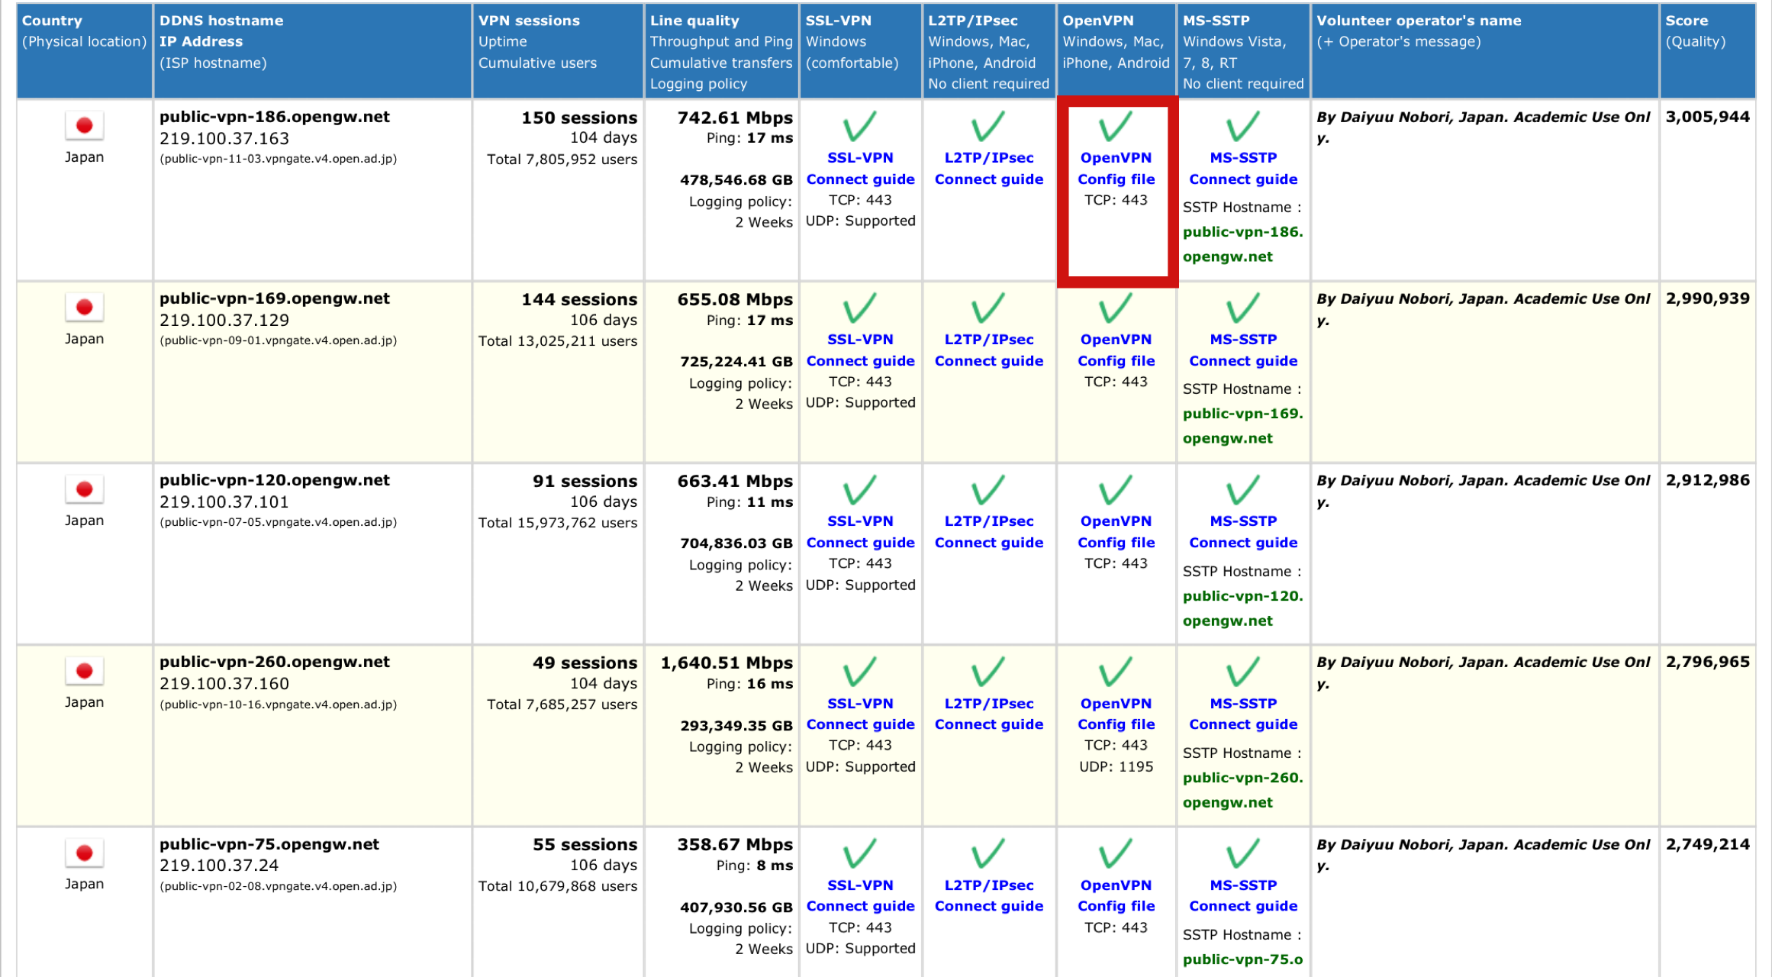
Task: Open MS-SSTP Connect guide for public-vpn-120
Action: (1243, 532)
